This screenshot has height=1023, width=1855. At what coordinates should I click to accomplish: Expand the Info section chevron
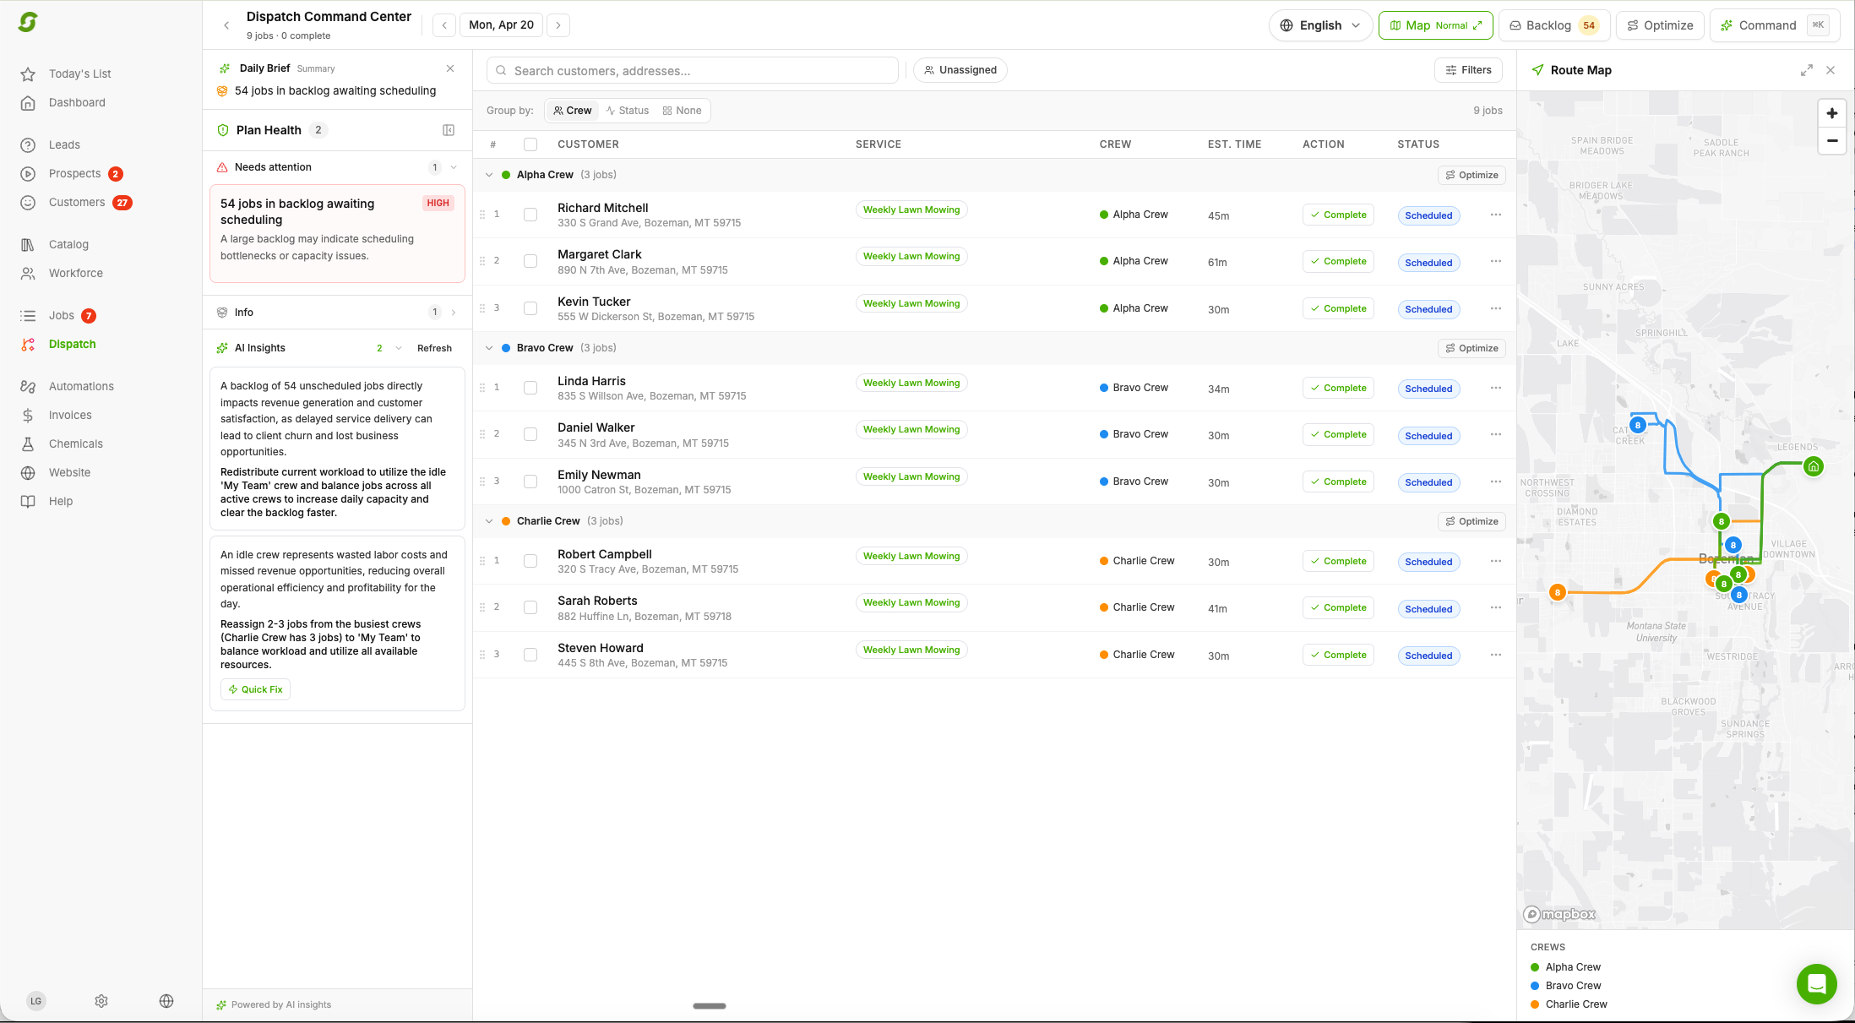[x=454, y=313]
